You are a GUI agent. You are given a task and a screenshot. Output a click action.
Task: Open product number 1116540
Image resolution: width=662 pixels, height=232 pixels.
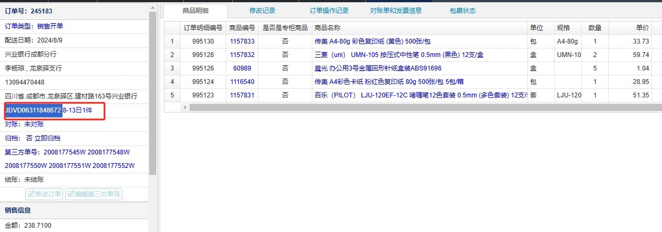click(242, 82)
